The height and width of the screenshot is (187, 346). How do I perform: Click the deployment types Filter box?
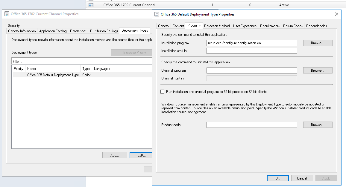click(x=82, y=62)
